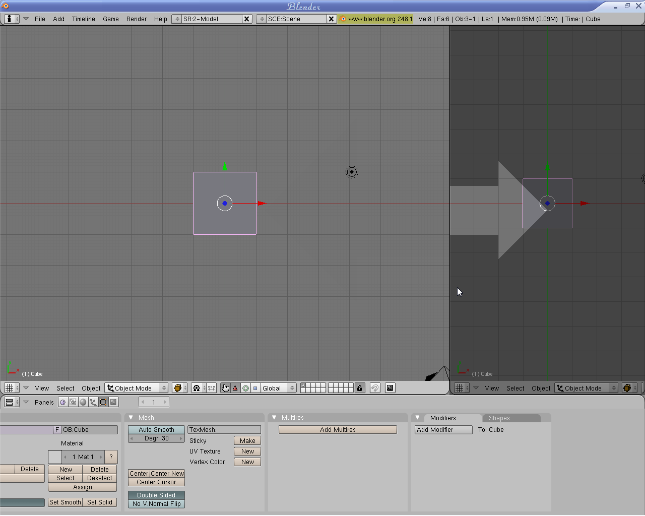Open the Render menu
The width and height of the screenshot is (645, 516).
(137, 19)
